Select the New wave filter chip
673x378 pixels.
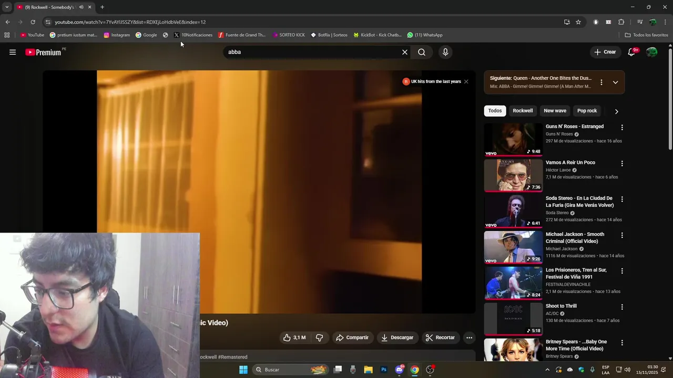click(x=555, y=111)
